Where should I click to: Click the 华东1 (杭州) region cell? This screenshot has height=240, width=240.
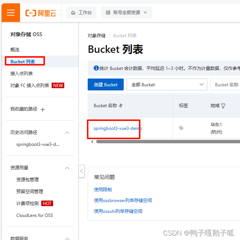216,128
